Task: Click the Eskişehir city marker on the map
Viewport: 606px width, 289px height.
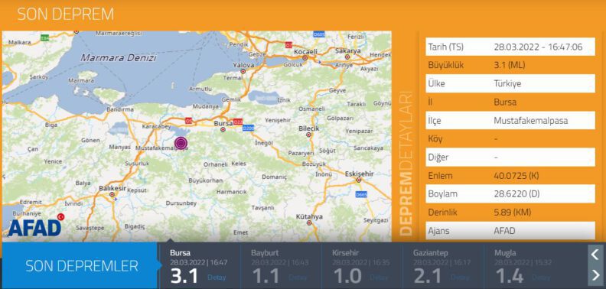Action: pos(359,180)
